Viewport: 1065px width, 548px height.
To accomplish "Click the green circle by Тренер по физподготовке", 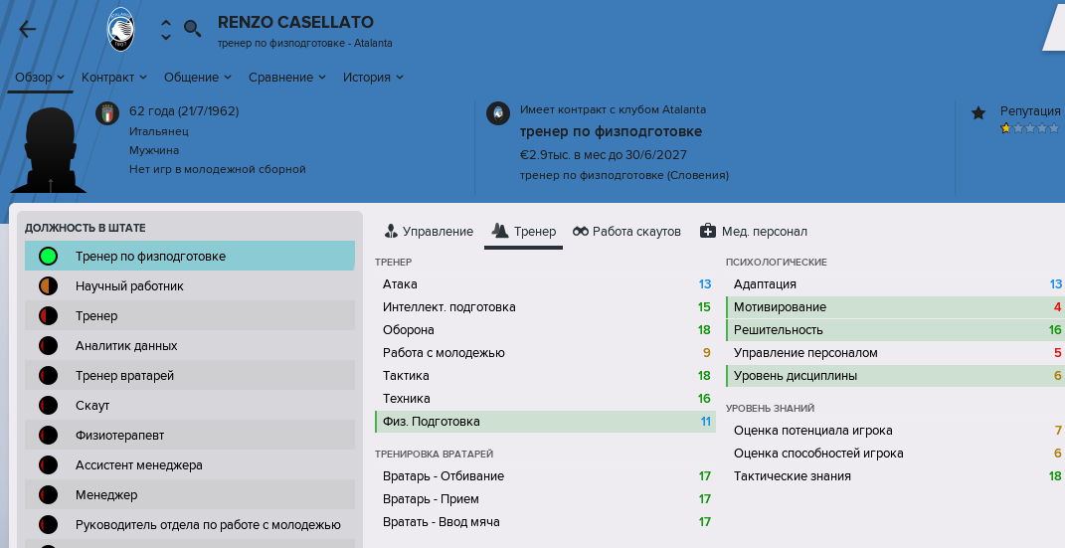I will [x=48, y=256].
